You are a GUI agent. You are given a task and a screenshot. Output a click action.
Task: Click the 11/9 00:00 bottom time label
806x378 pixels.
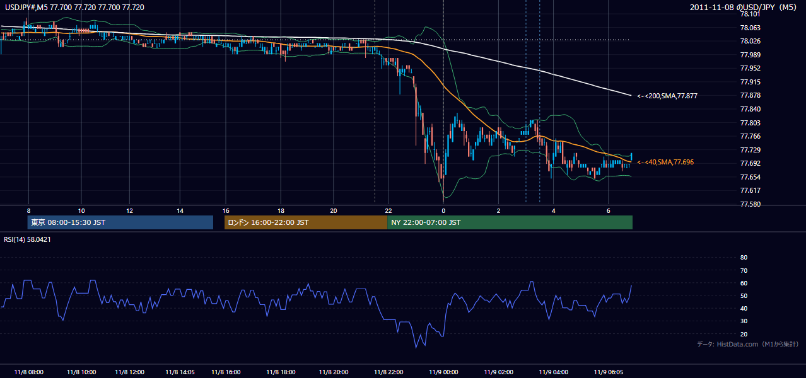[443, 372]
